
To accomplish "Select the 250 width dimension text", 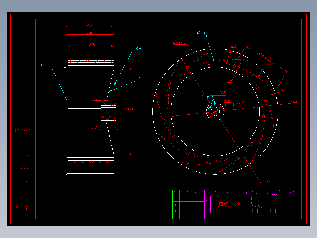I will [90, 25].
